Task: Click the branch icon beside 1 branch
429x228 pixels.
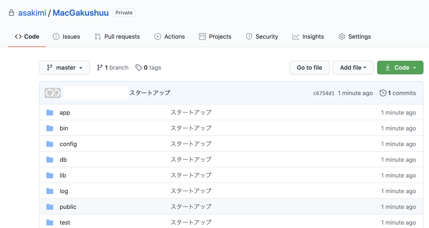Action: [x=100, y=67]
